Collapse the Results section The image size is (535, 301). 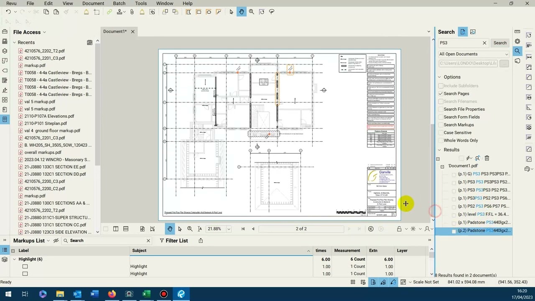click(x=439, y=150)
